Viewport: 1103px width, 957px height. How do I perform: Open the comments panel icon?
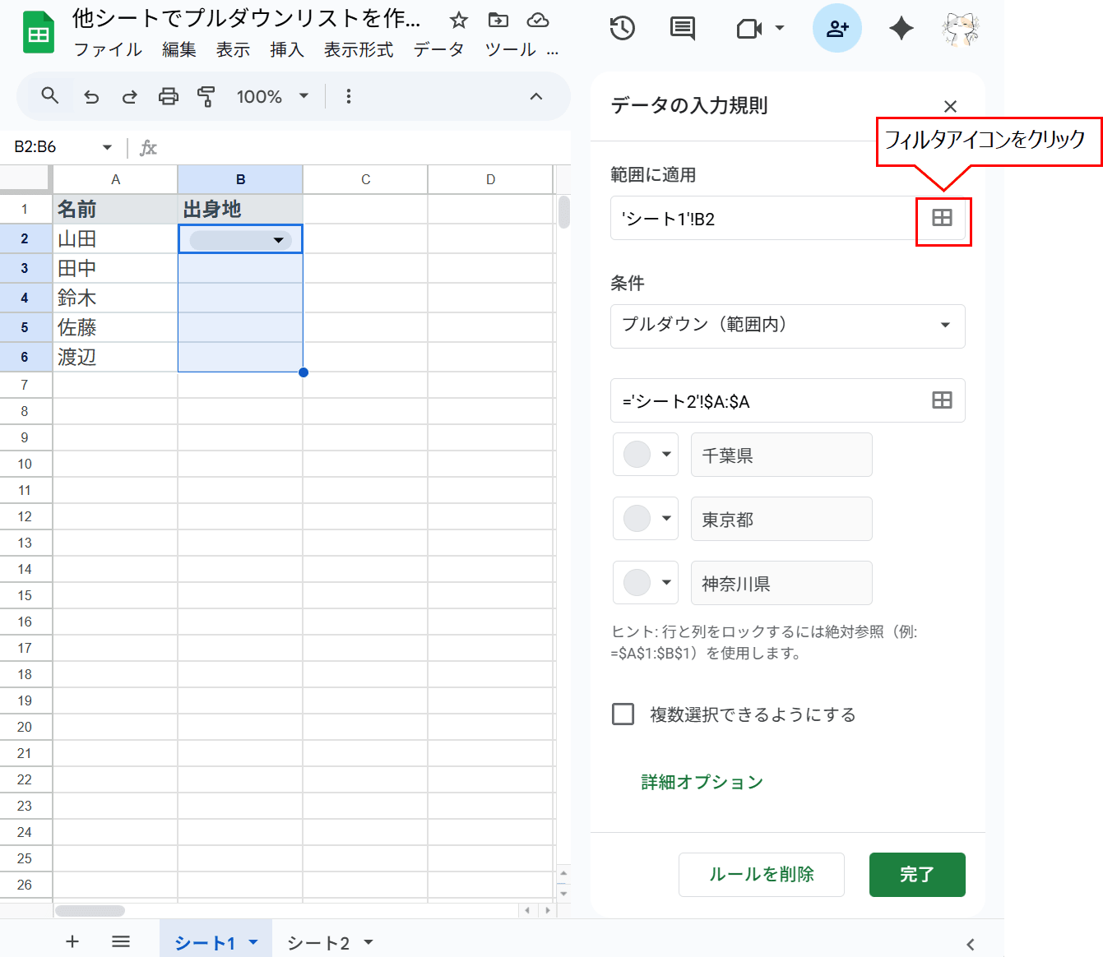pyautogui.click(x=682, y=28)
